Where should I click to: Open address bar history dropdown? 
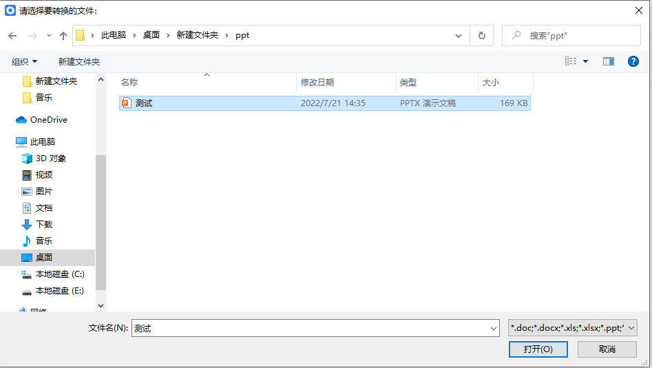click(x=459, y=36)
